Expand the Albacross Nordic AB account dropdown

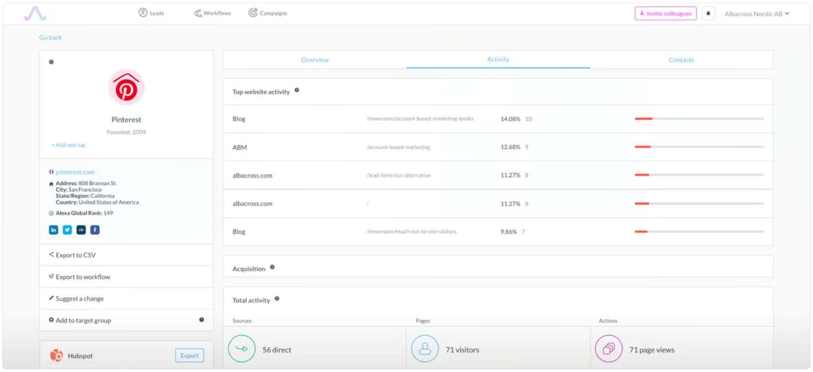point(757,14)
